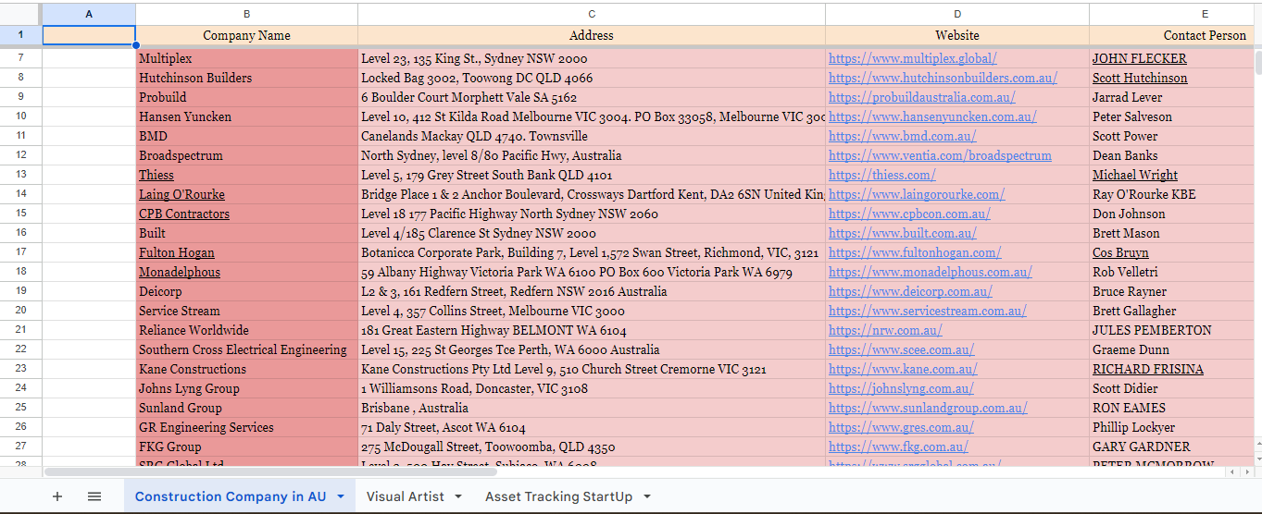This screenshot has height=514, width=1262.
Task: Open the monadelphous.com.au link
Action: [930, 272]
